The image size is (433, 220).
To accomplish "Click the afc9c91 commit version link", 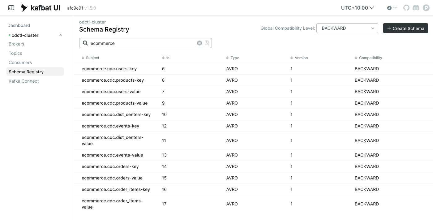I will pyautogui.click(x=75, y=8).
